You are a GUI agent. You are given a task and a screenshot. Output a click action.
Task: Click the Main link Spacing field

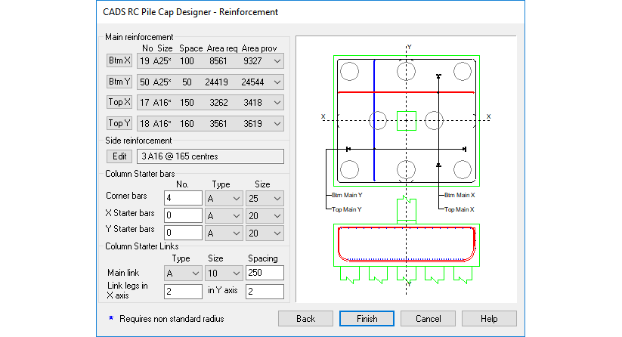(x=264, y=273)
